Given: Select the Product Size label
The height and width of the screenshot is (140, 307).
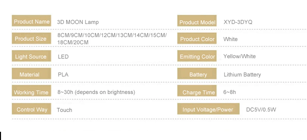Looking at the screenshot, I should click(x=31, y=39).
